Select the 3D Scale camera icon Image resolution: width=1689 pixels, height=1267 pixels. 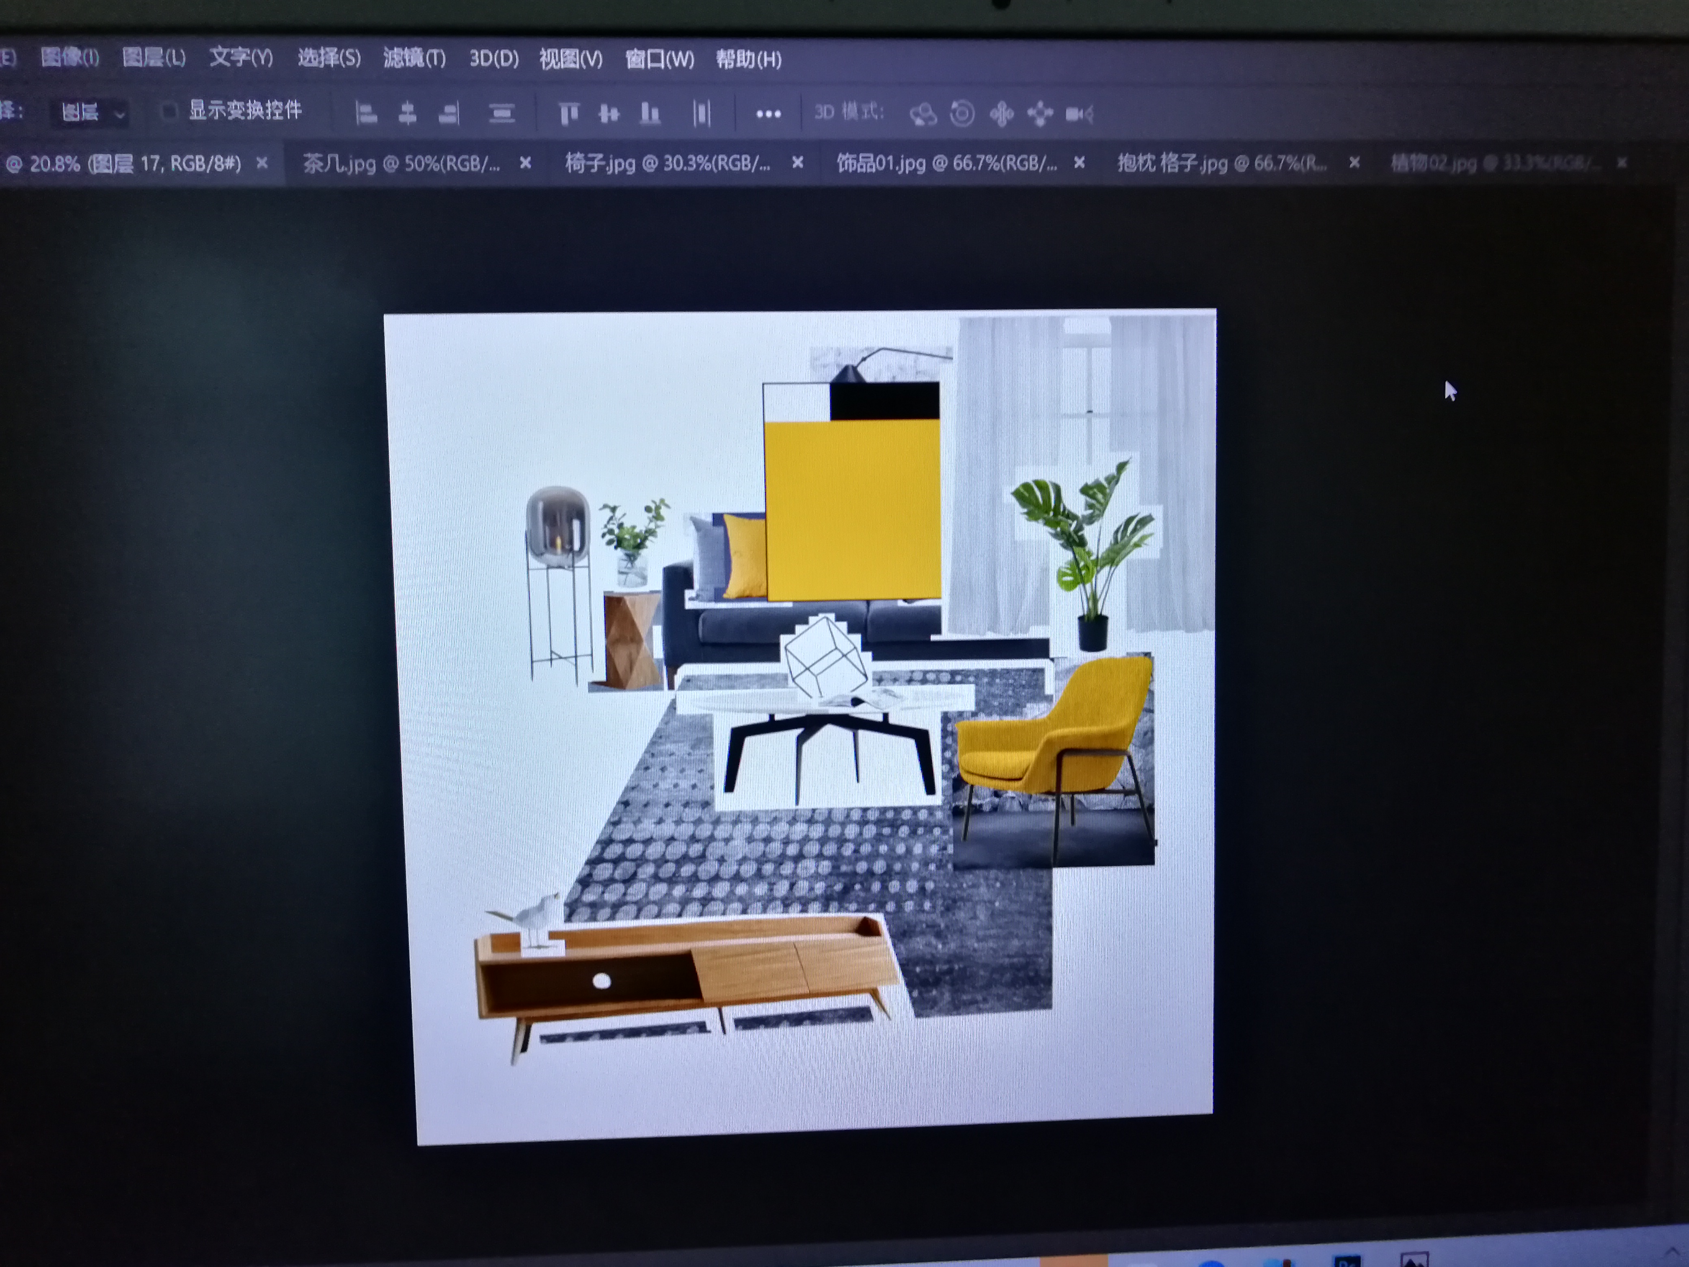1080,115
